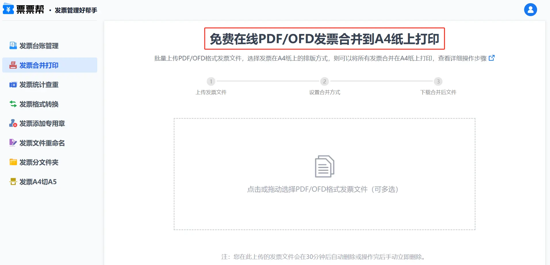Open 发票添加专用章 menu item

click(x=50, y=123)
